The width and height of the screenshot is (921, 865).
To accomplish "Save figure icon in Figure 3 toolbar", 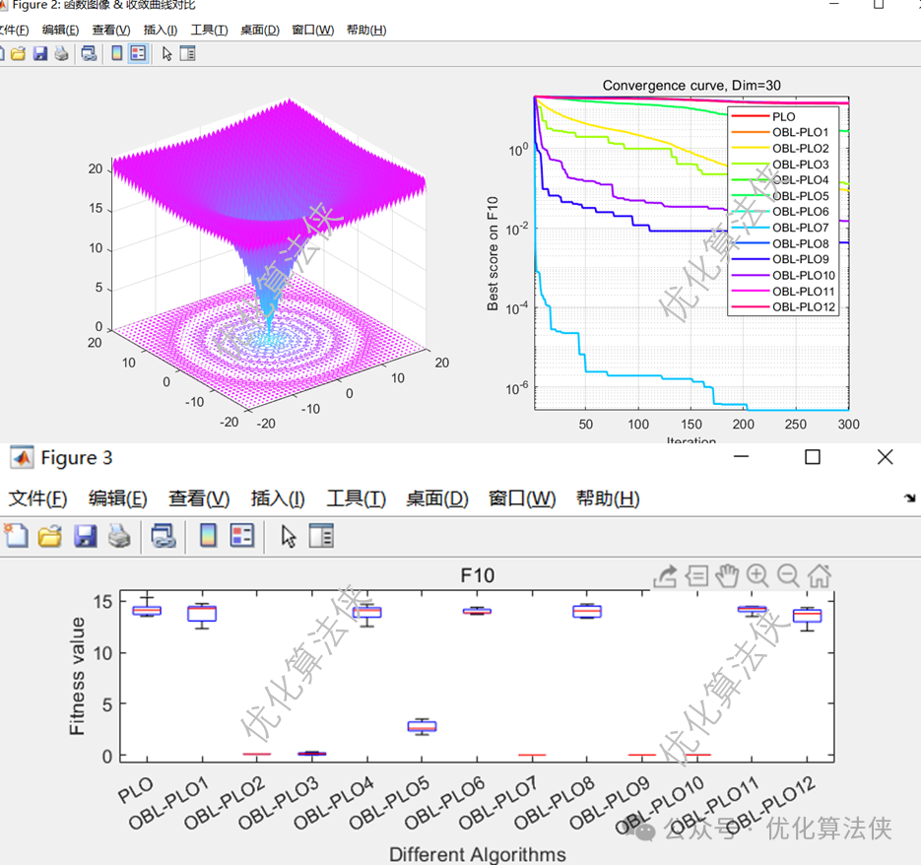I will click(85, 536).
